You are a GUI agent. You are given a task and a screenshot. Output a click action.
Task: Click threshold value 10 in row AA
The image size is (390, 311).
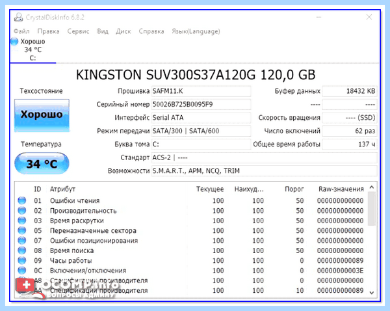coord(300,290)
